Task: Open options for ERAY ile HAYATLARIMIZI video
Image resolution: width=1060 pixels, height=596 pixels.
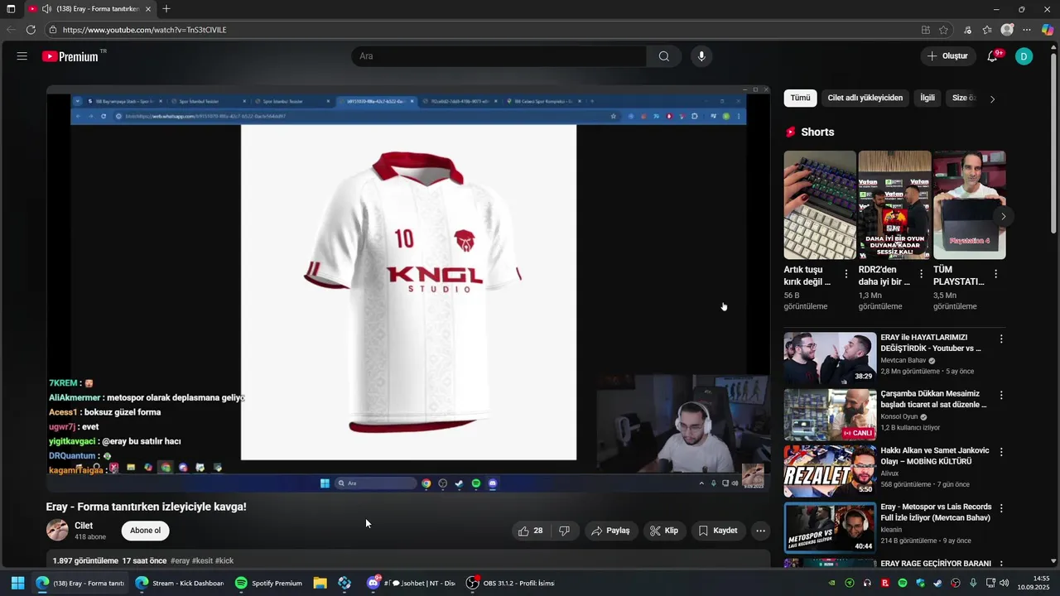Action: click(1001, 339)
